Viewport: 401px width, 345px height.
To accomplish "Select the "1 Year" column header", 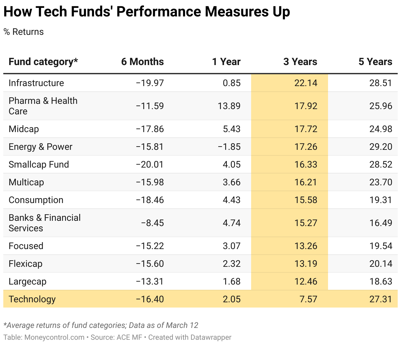I will [x=226, y=62].
